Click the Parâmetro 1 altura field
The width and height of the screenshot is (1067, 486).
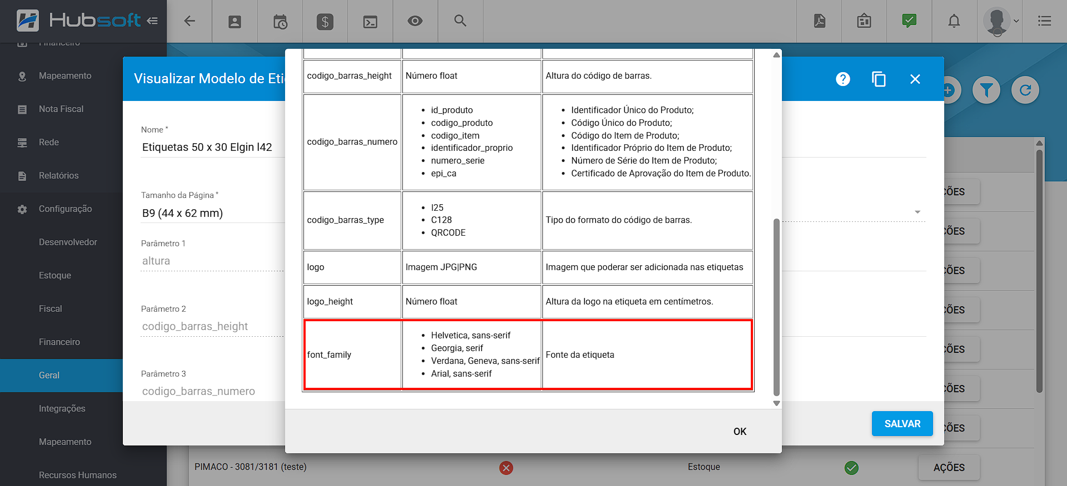[x=213, y=261]
